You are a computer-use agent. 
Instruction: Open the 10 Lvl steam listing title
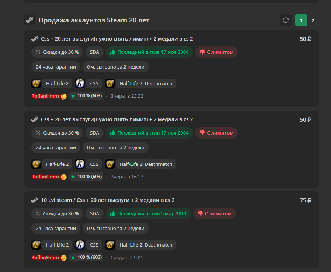[x=108, y=200]
